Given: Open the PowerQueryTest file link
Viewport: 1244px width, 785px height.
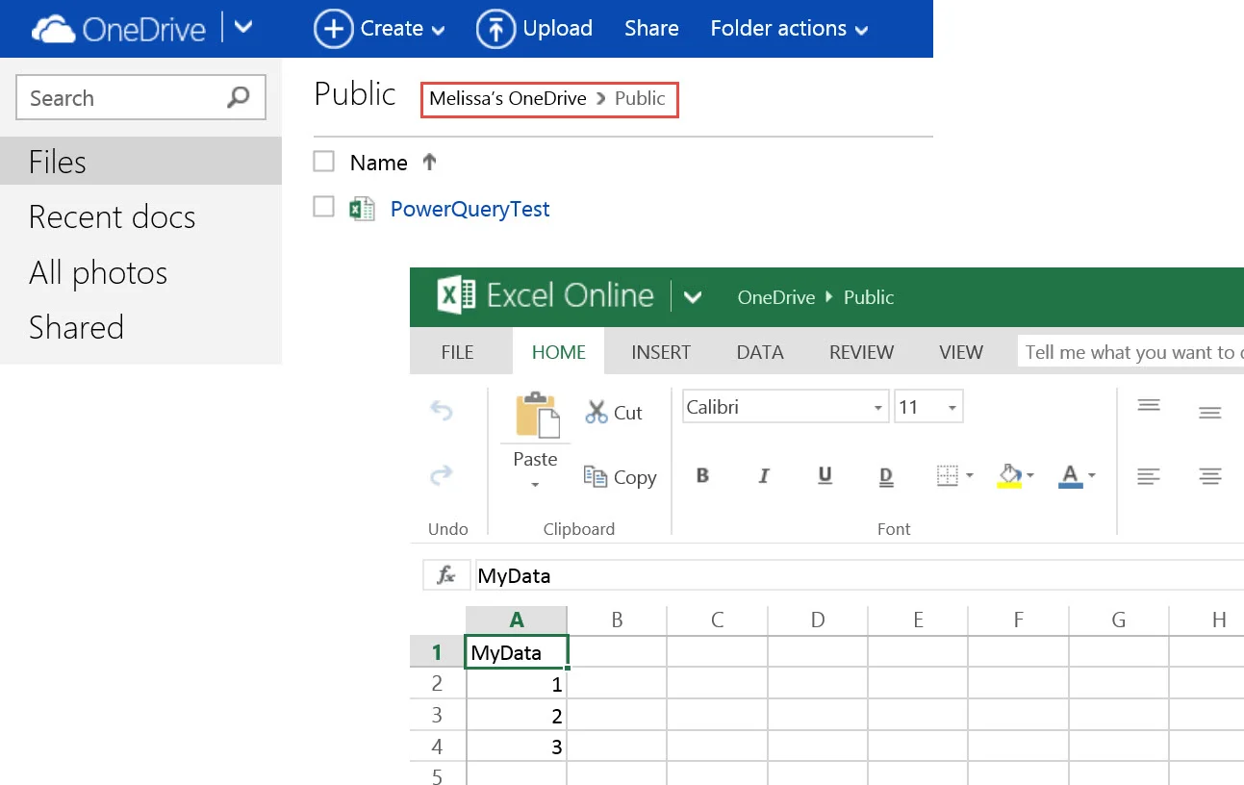Looking at the screenshot, I should tap(470, 209).
